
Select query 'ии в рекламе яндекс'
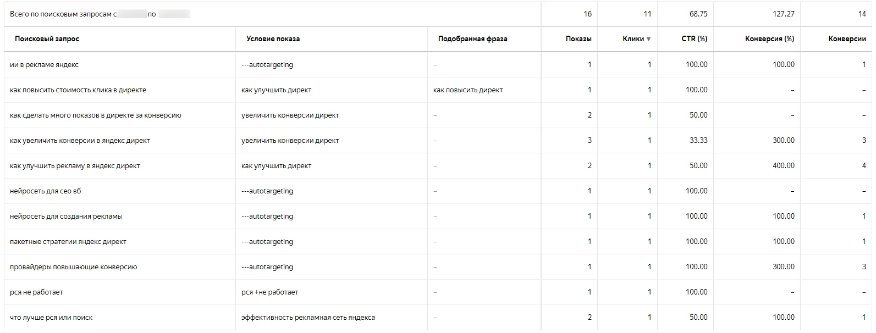coord(45,65)
